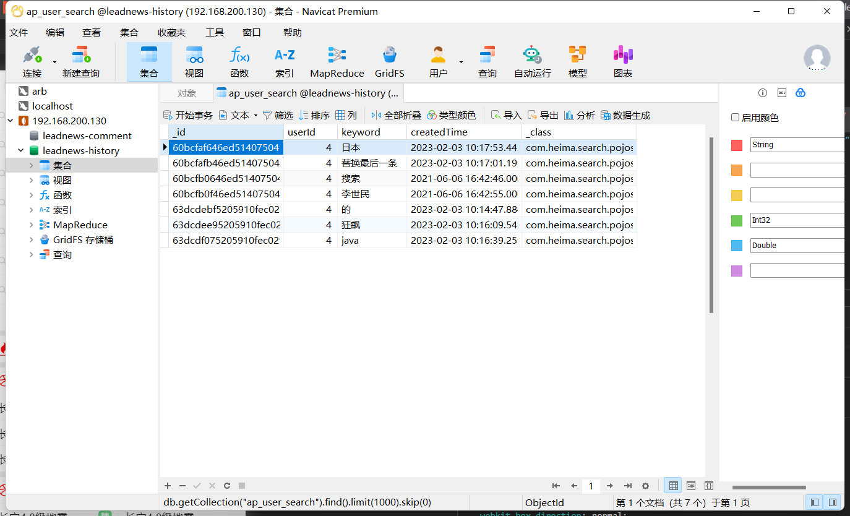The height and width of the screenshot is (516, 850).
Task: Click the 导入 import button
Action: pyautogui.click(x=507, y=115)
